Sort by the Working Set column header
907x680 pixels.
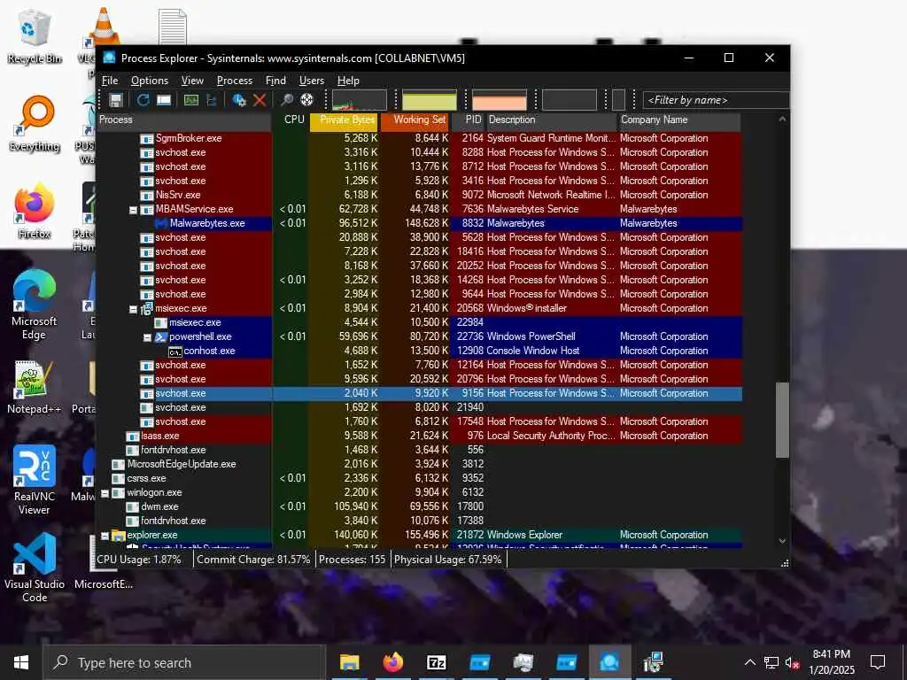click(x=415, y=120)
